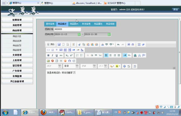The height and width of the screenshot is (116, 181).
Task: Insert a smiley emoticon
Action: pos(65,61)
